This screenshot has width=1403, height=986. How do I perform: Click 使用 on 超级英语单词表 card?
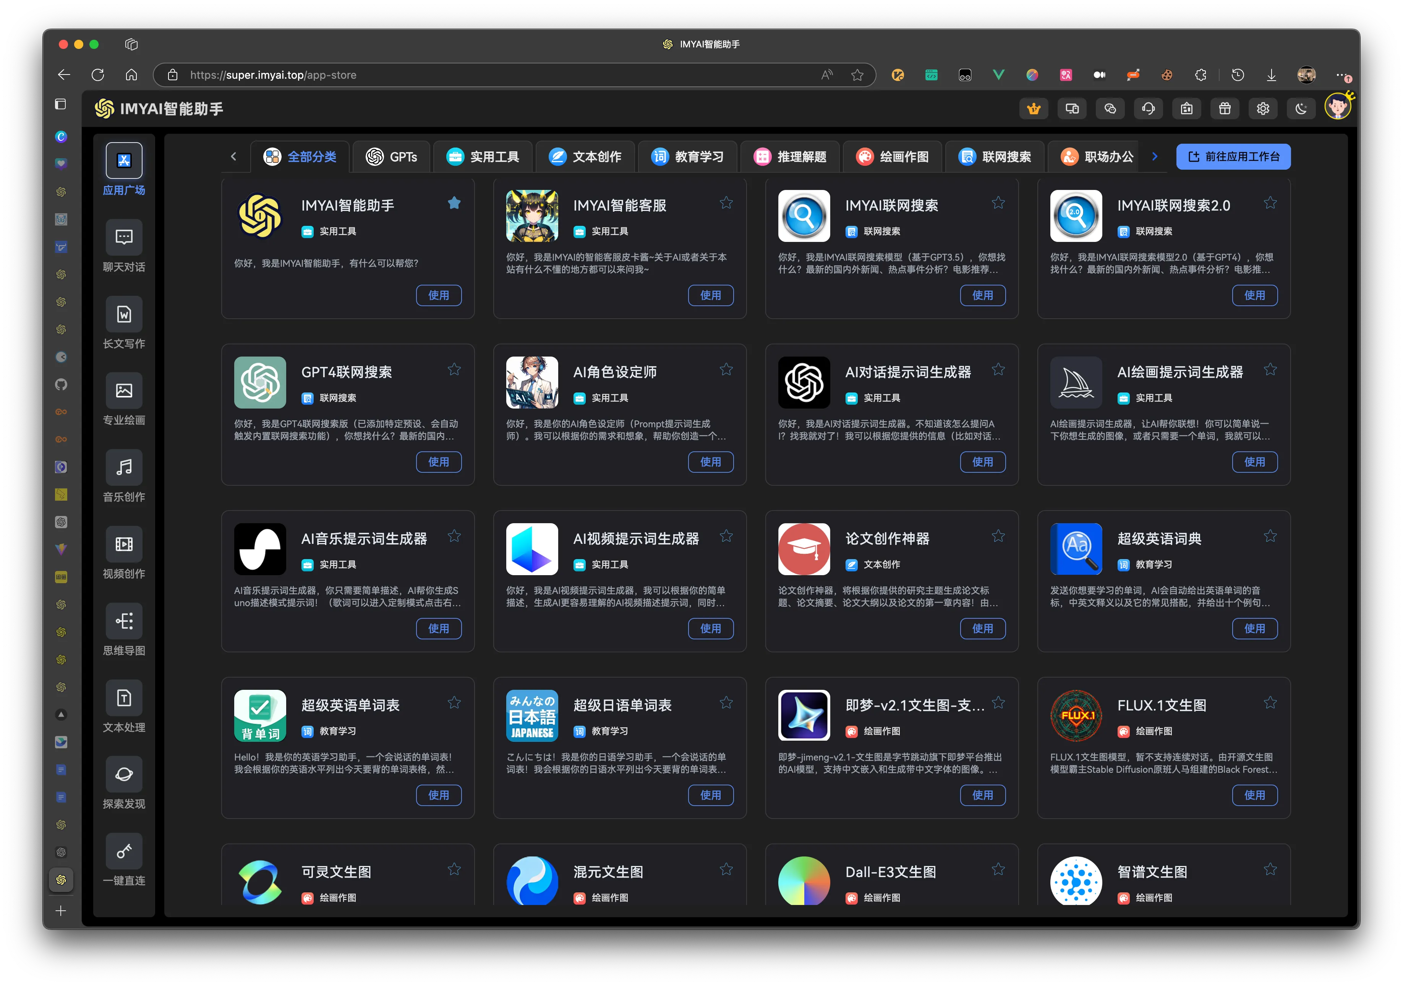pyautogui.click(x=438, y=795)
